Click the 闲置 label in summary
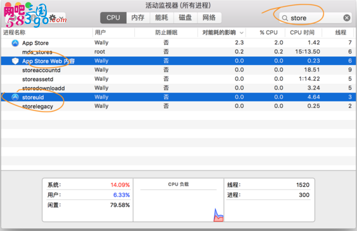Image resolution: width=357 pixels, height=231 pixels. pyautogui.click(x=54, y=205)
